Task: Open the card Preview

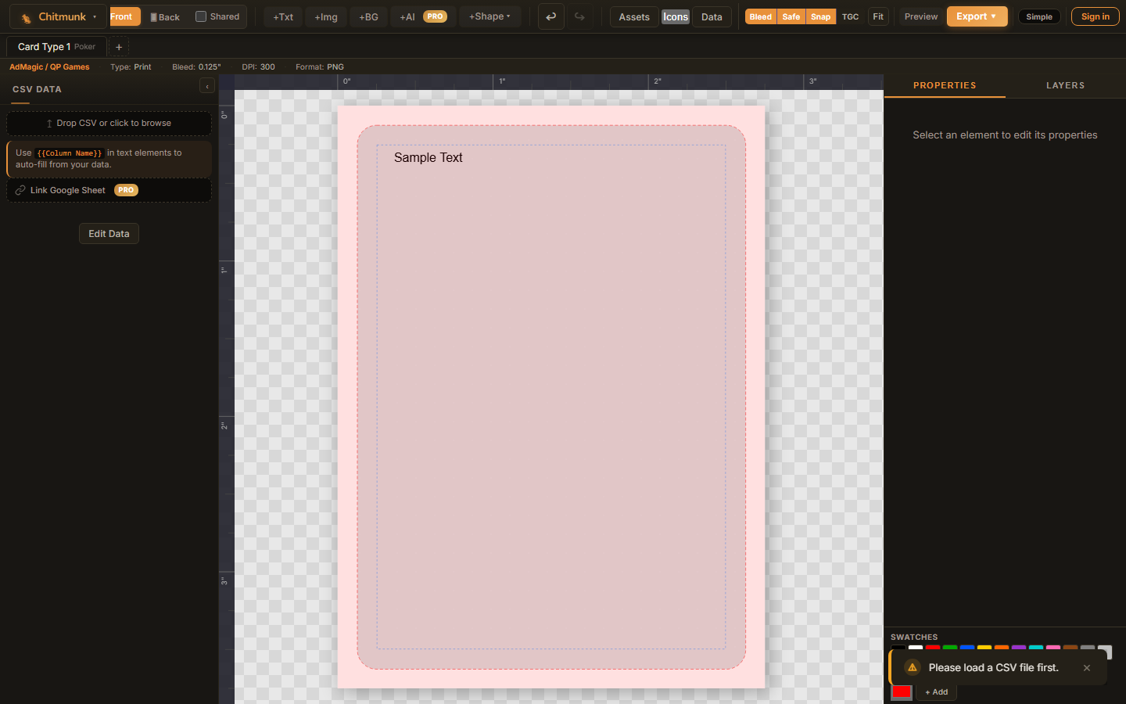Action: point(921,16)
